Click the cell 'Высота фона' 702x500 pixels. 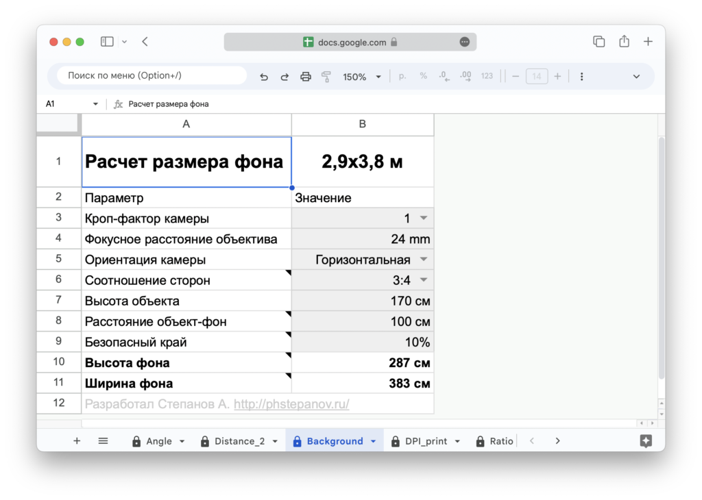pyautogui.click(x=186, y=362)
